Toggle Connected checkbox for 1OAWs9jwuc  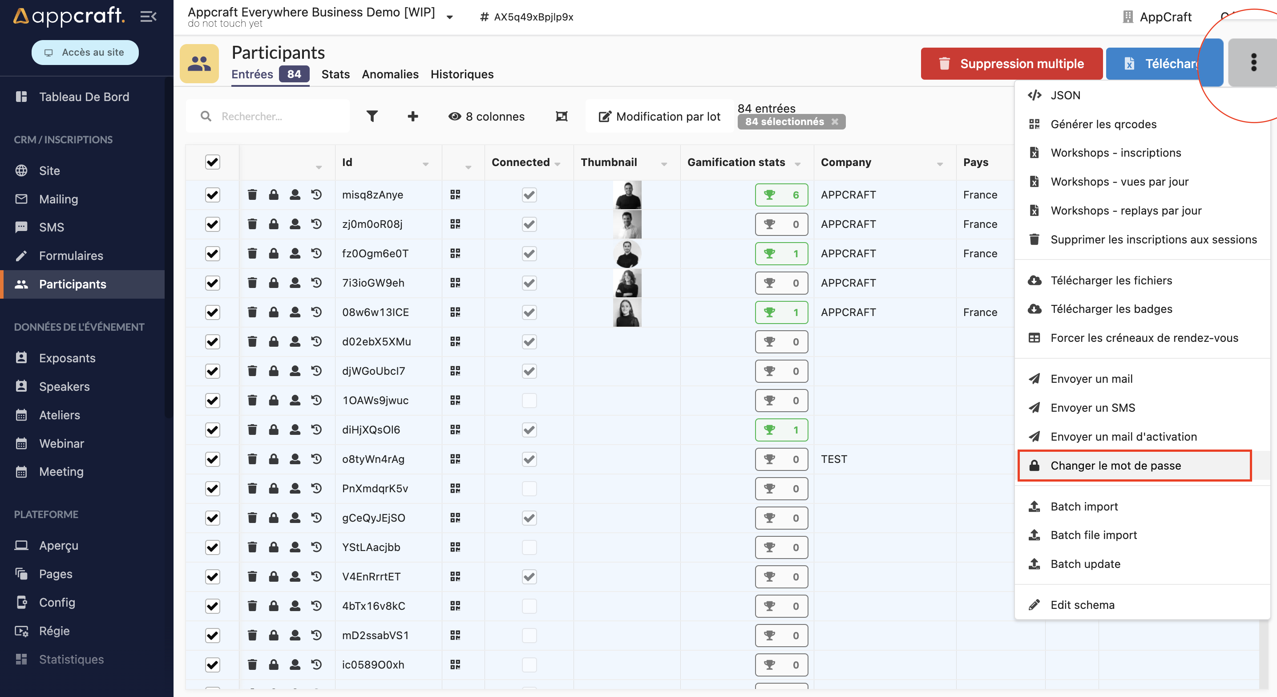coord(529,401)
